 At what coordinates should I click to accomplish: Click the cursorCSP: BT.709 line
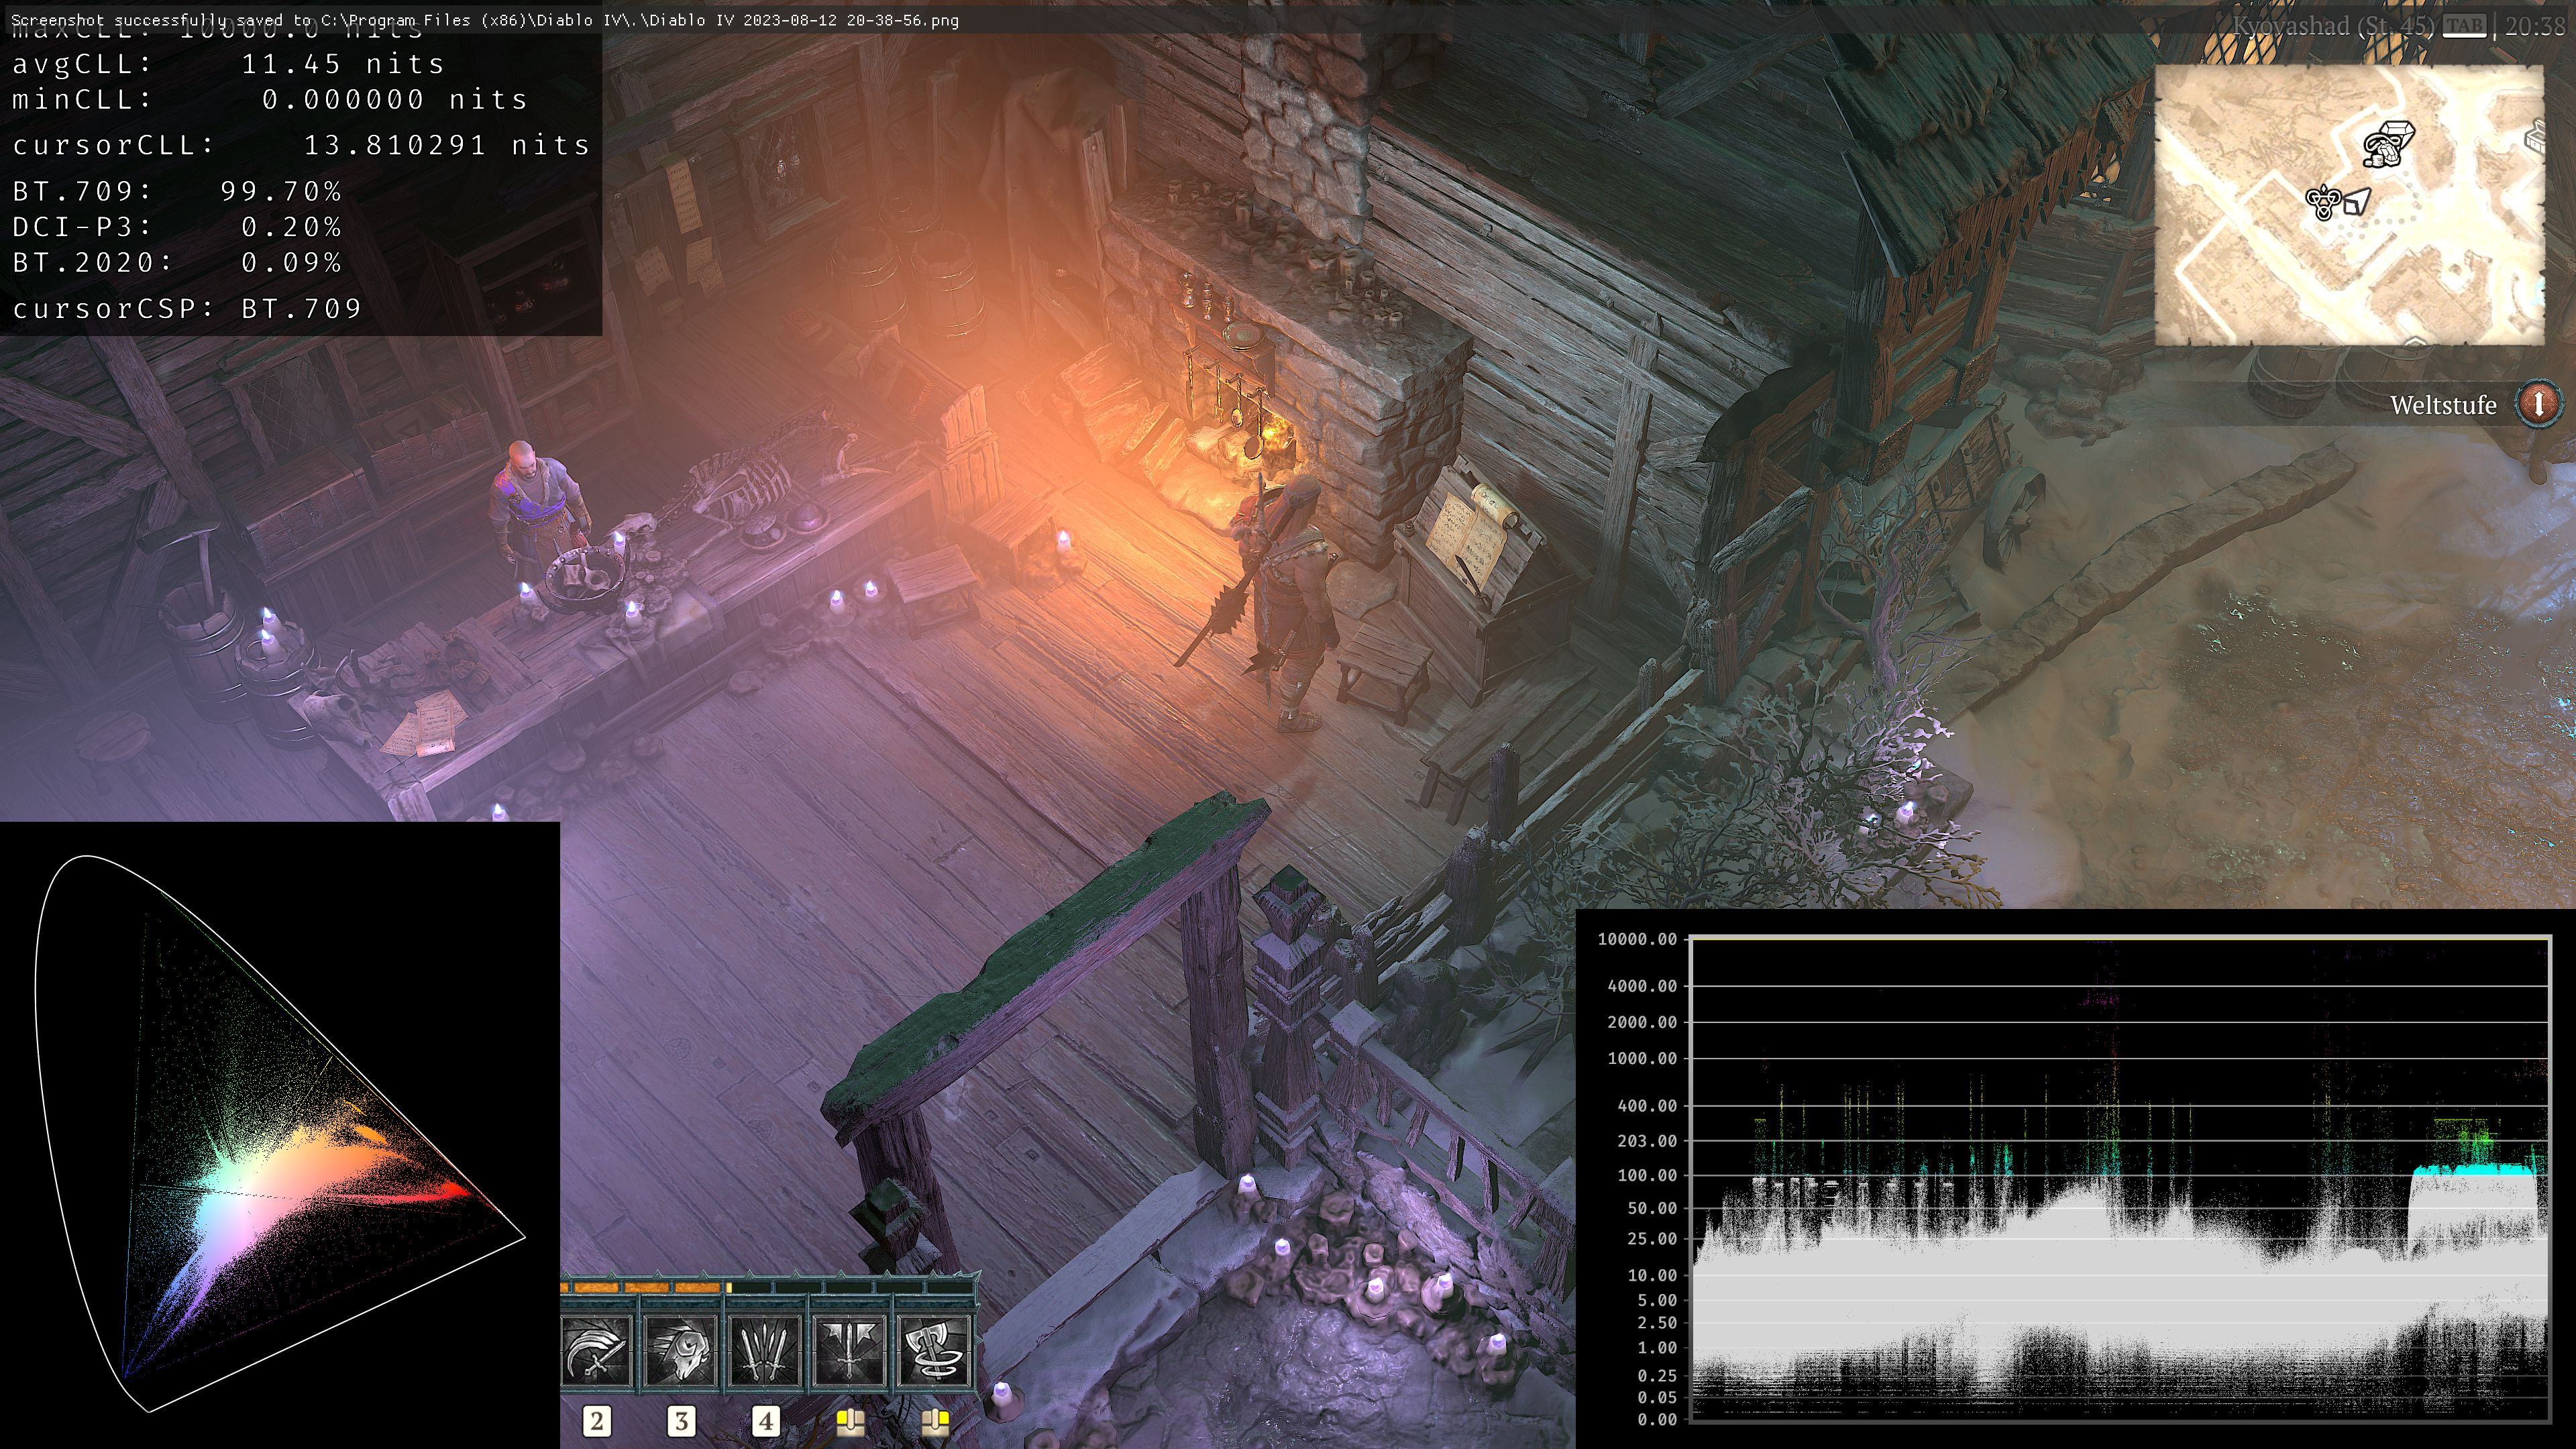tap(187, 308)
